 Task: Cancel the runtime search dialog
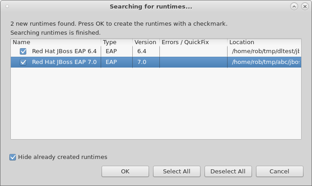(x=279, y=171)
